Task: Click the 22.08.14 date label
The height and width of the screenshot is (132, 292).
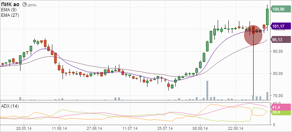Action: tap(236, 128)
